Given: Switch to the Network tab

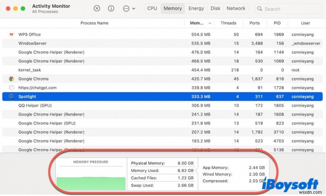Looking at the screenshot, I should [x=236, y=8].
